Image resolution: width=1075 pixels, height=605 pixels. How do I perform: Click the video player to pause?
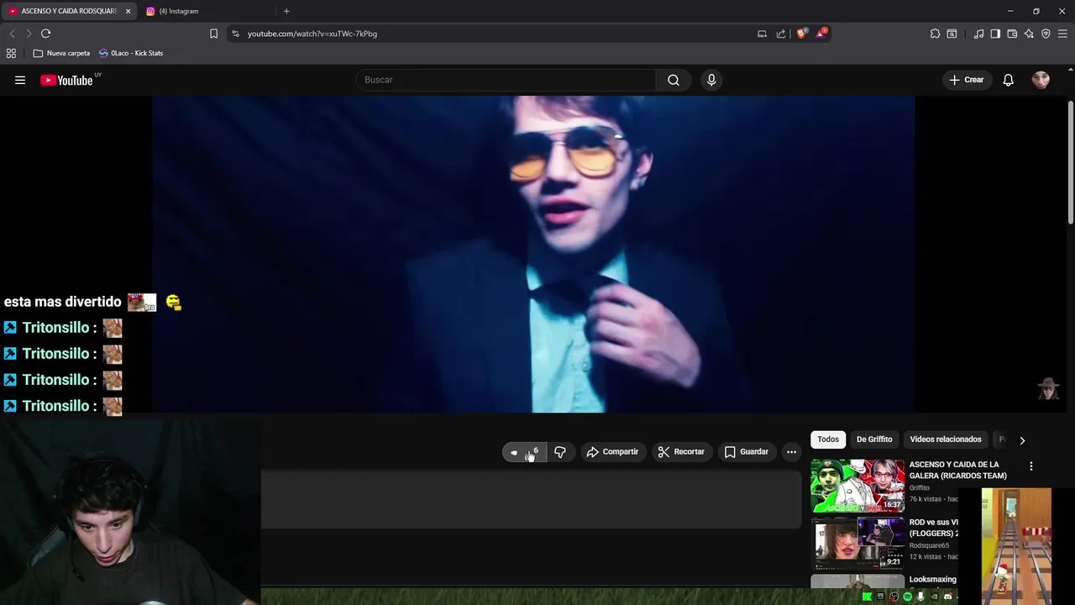(x=533, y=254)
